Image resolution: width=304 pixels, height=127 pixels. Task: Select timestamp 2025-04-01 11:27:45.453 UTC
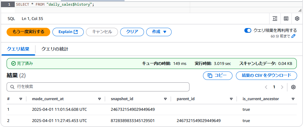59,121
